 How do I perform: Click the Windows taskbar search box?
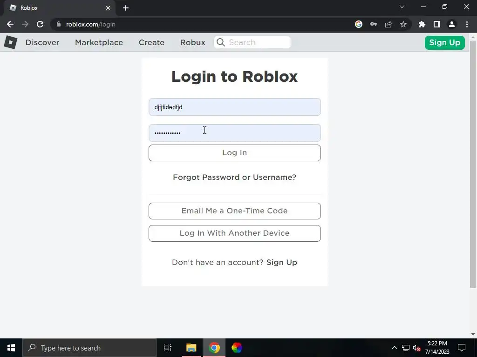coord(89,348)
